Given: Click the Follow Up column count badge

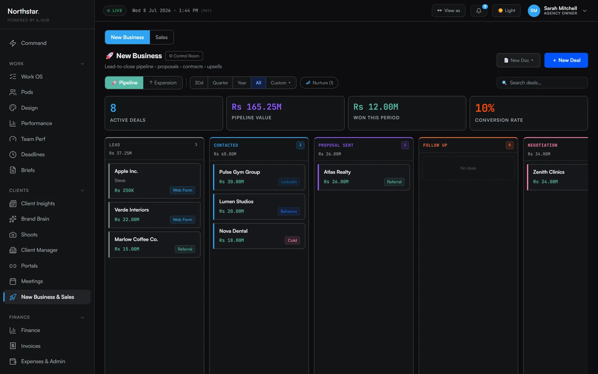Looking at the screenshot, I should (509, 145).
